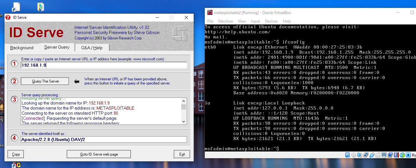Viewport: 416px width, 168px height.
Task: Open the Machine menu in VirtualBox
Action: click(x=226, y=21)
